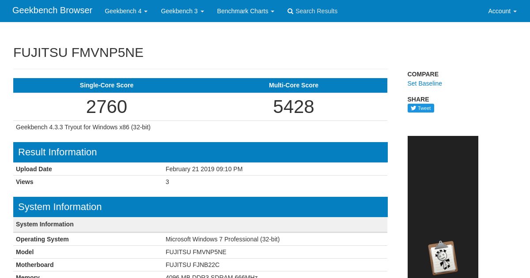Screen dimensions: 530x278
Task: Click the blue System Information section header
Action: (x=201, y=207)
